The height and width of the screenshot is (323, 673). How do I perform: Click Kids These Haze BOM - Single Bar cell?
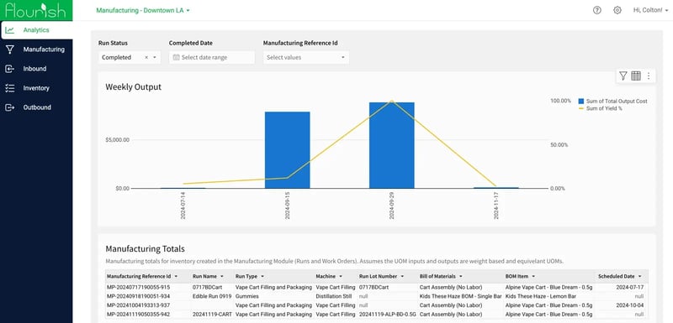pyautogui.click(x=460, y=296)
